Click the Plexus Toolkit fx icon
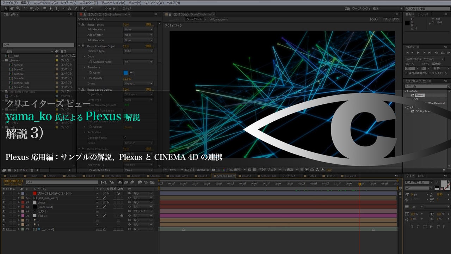The height and width of the screenshot is (254, 451). coord(83,25)
